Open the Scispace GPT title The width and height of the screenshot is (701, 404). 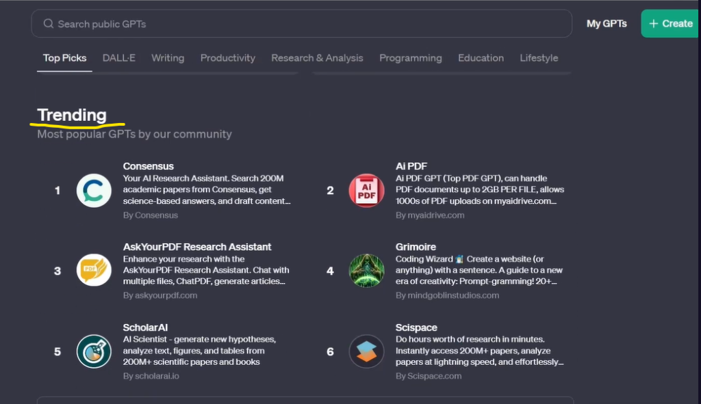(416, 327)
